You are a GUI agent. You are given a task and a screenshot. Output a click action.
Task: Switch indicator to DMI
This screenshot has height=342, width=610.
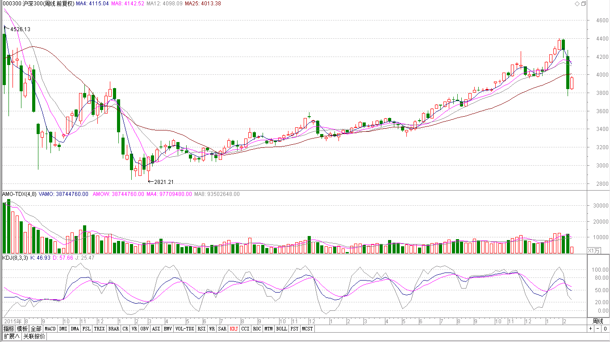click(x=63, y=329)
